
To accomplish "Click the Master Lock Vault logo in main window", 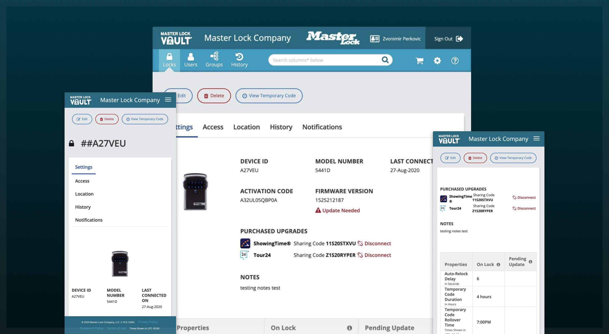I will [176, 38].
